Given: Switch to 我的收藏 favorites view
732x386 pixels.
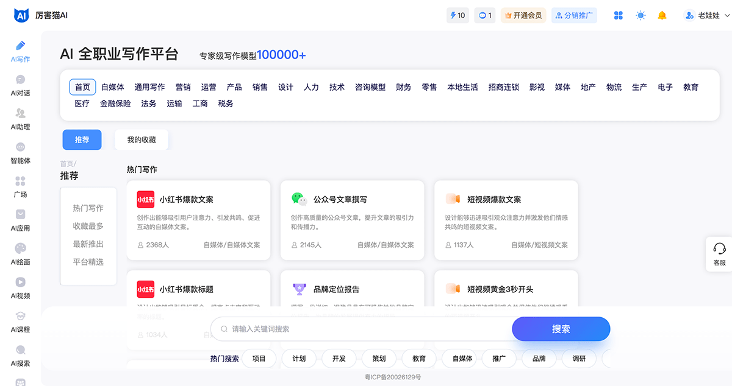Looking at the screenshot, I should pyautogui.click(x=142, y=140).
